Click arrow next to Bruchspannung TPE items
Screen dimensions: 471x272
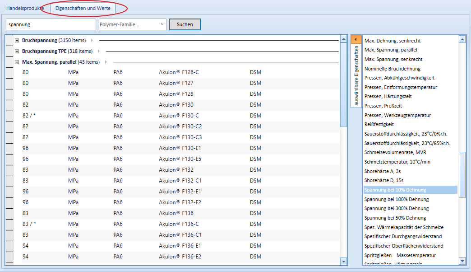[98, 51]
